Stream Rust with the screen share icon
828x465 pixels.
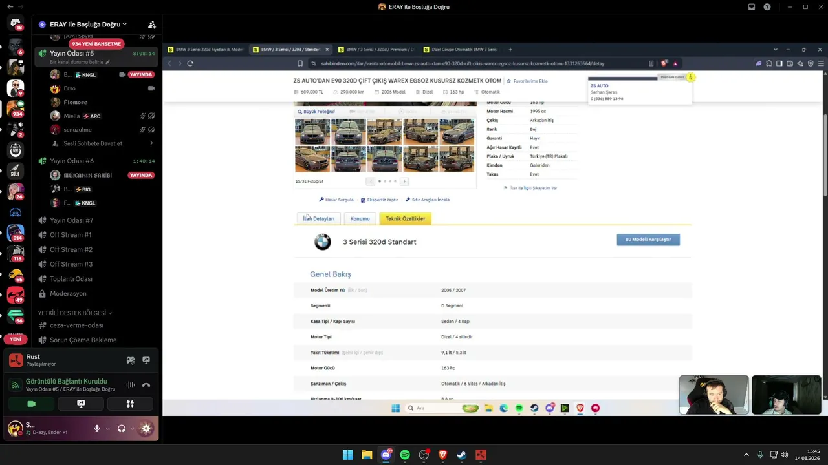146,360
